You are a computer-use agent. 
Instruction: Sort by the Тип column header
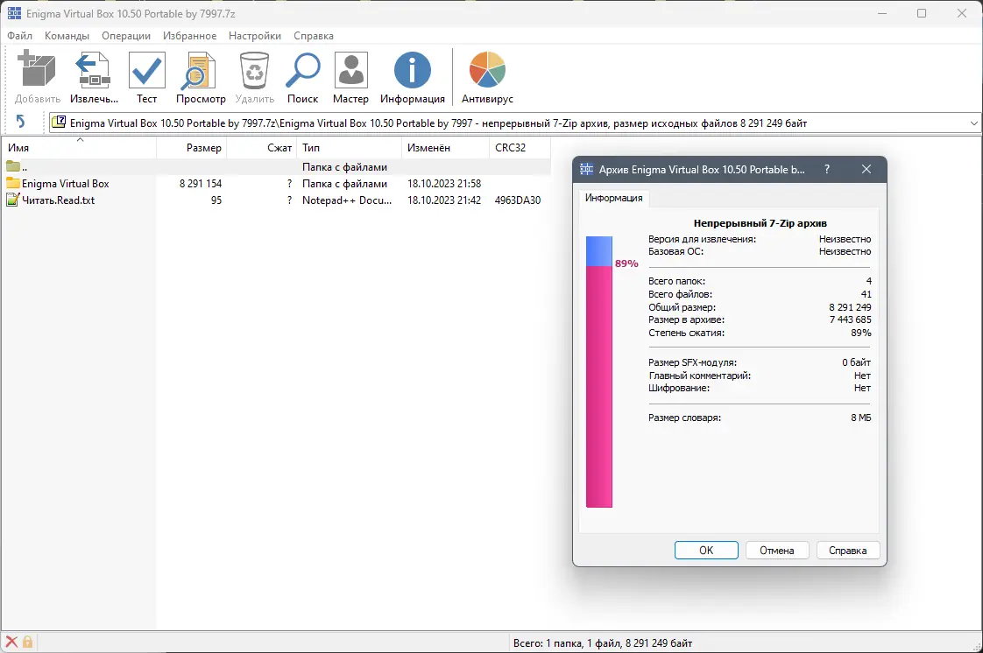[x=349, y=148]
